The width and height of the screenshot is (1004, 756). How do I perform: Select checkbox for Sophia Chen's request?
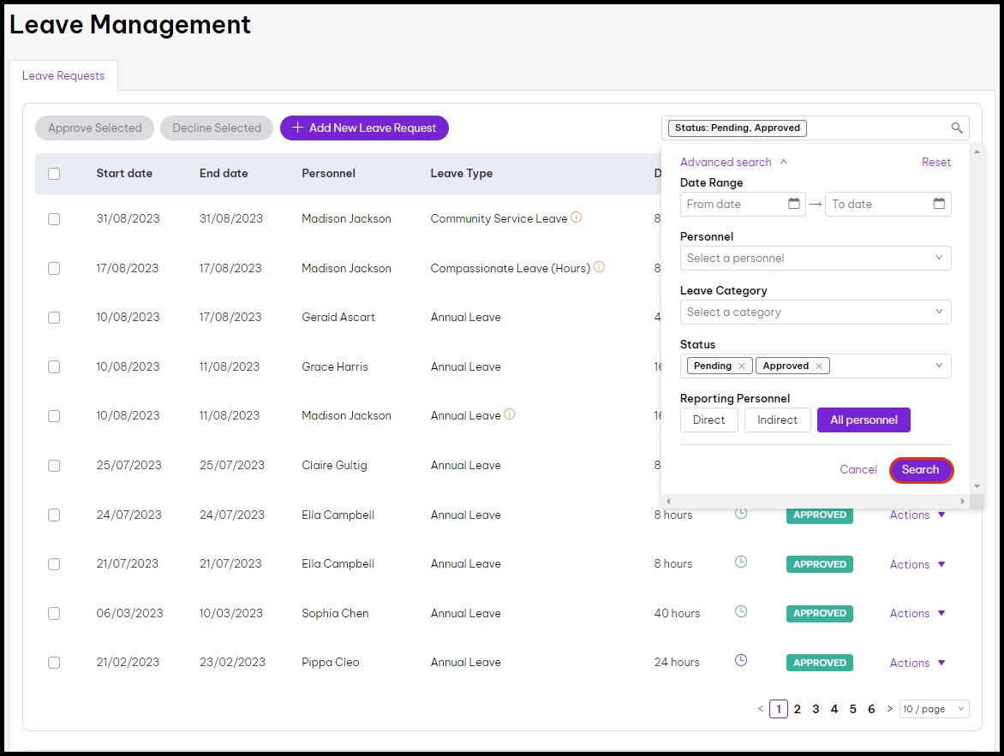(54, 614)
